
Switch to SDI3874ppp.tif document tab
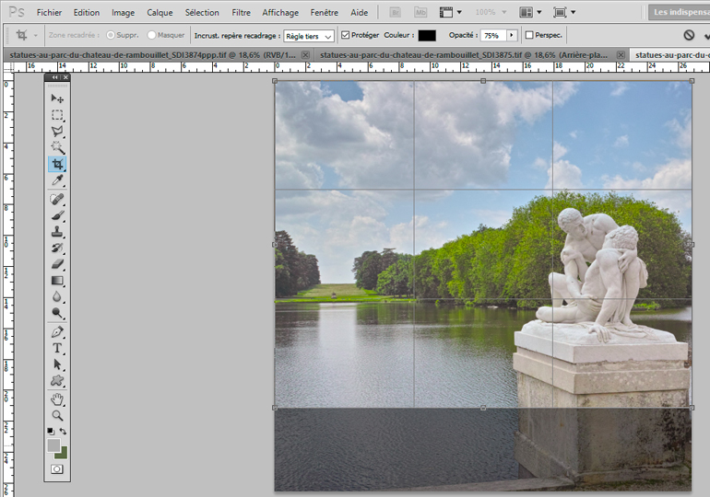(x=152, y=54)
